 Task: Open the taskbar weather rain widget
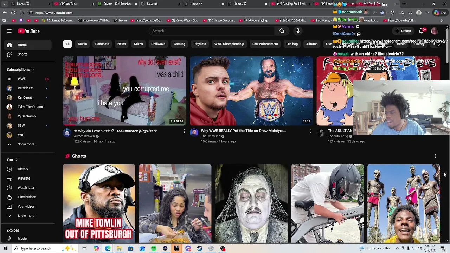coord(374,248)
